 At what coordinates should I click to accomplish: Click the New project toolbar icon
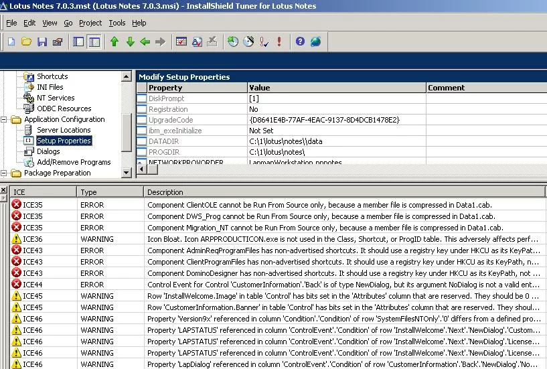tap(11, 42)
